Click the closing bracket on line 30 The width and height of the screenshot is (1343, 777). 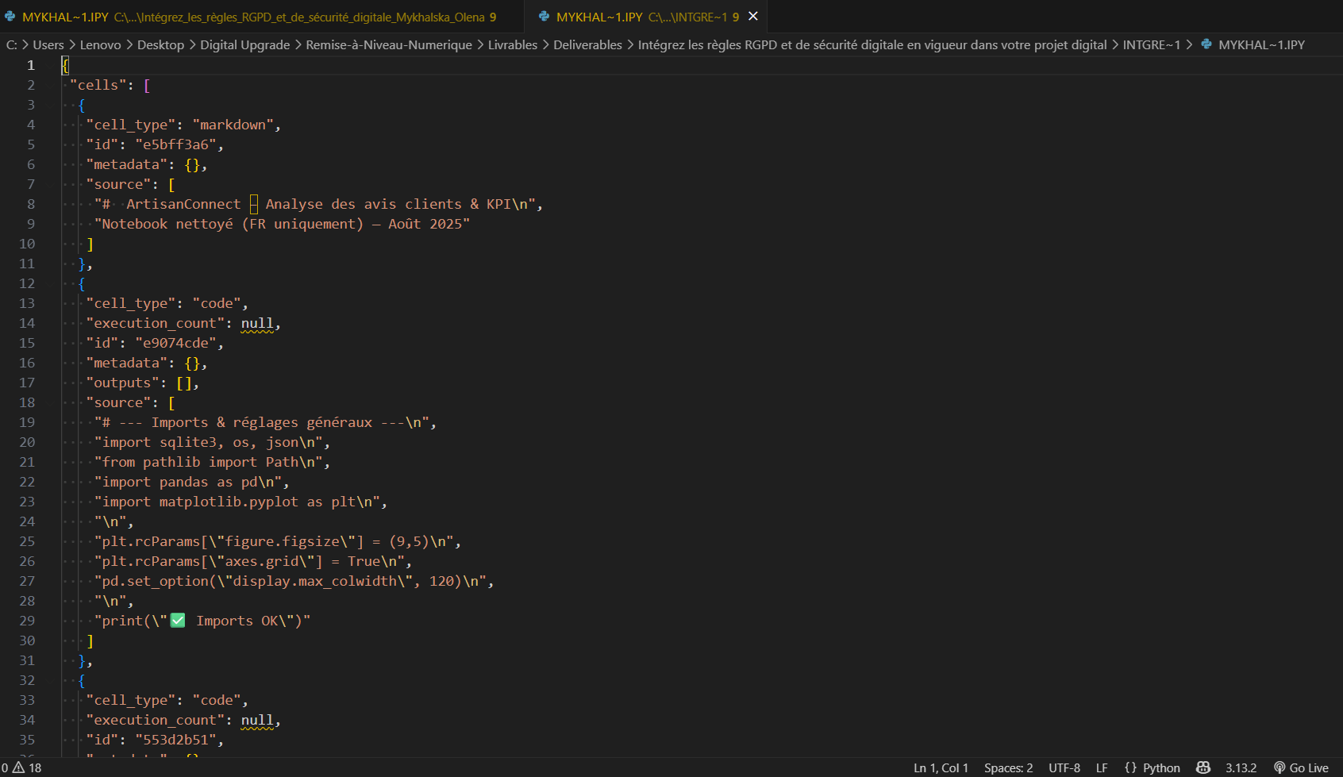90,640
